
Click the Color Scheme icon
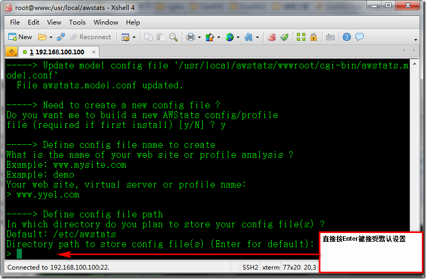210,37
